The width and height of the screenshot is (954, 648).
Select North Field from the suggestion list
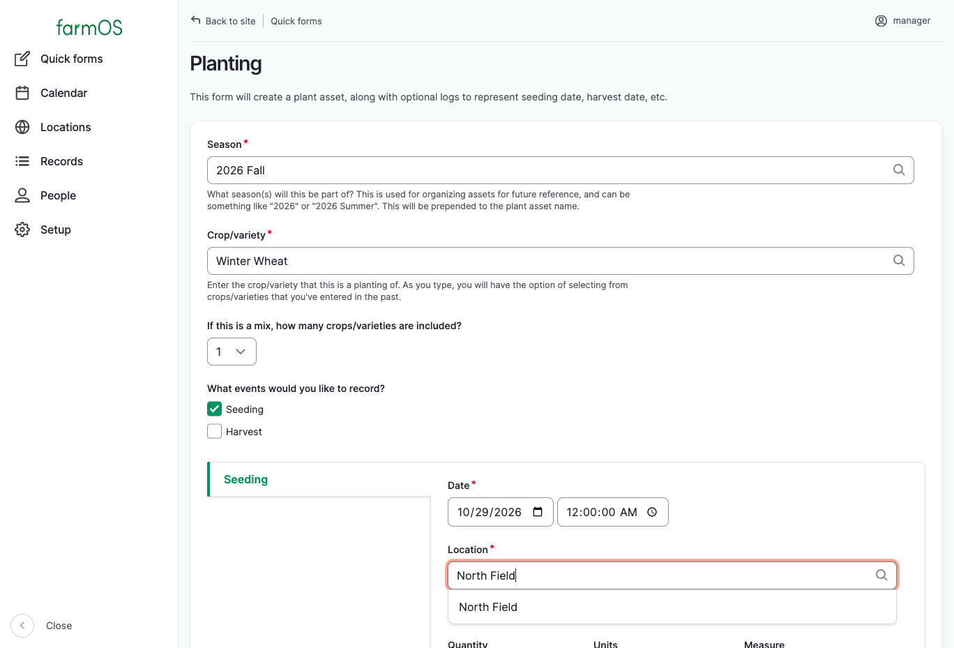pyautogui.click(x=672, y=607)
